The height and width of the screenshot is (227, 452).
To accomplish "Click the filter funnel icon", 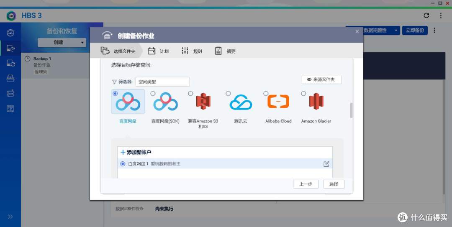I will 114,82.
